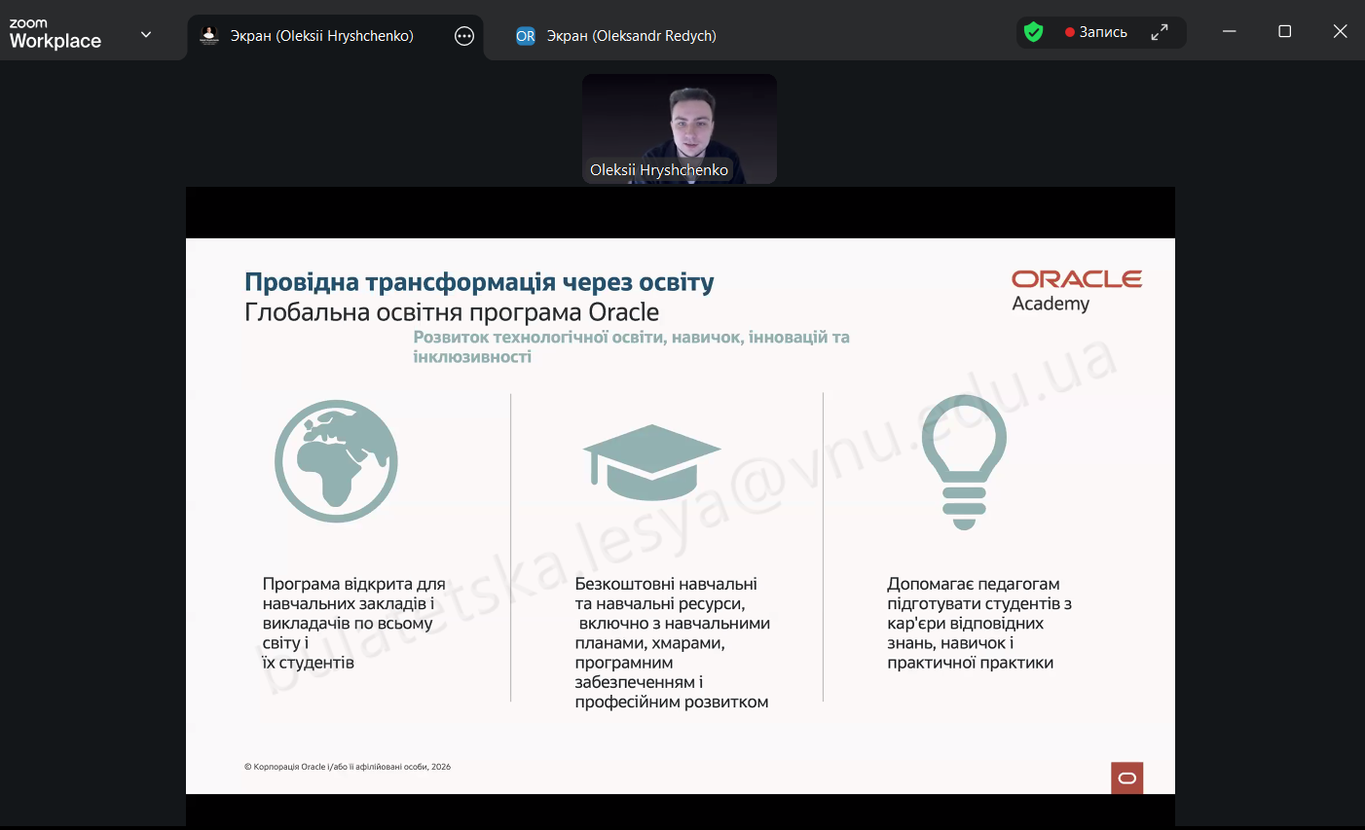
Task: Click the blue OR avatar icon
Action: [526, 36]
